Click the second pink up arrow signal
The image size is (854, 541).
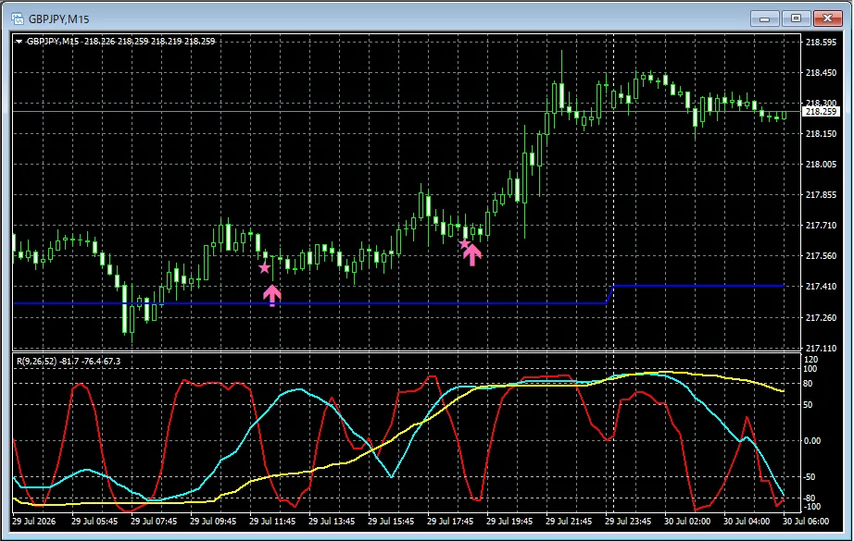(x=472, y=254)
